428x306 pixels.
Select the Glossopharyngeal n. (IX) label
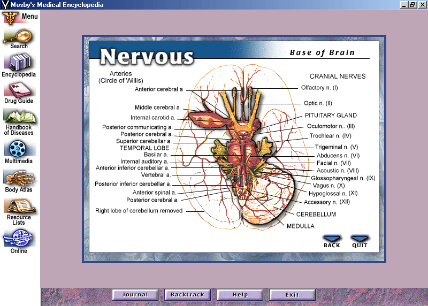[x=343, y=178]
